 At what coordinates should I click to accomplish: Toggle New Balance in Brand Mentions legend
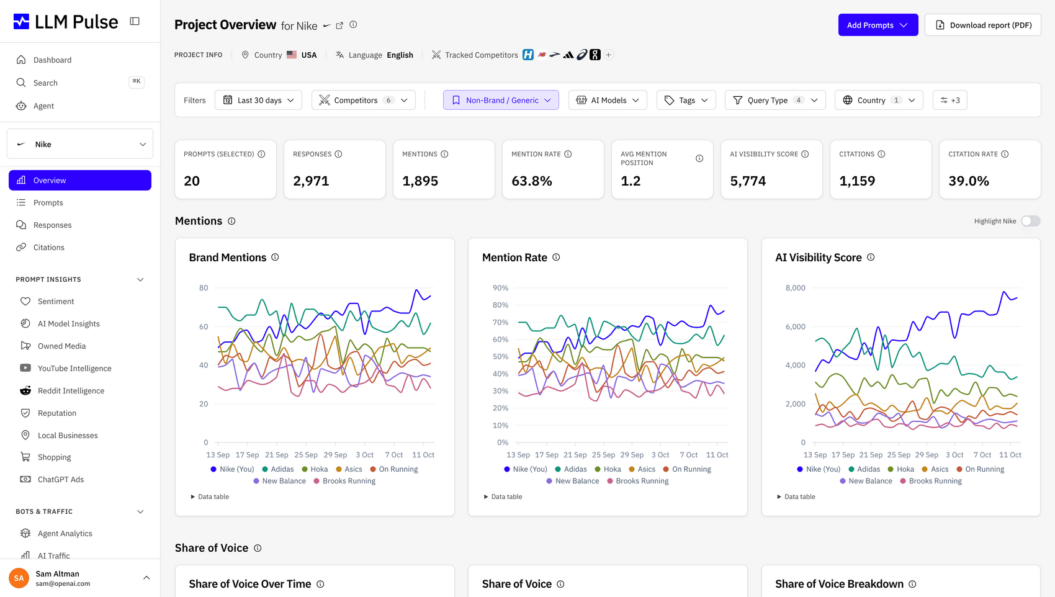280,481
